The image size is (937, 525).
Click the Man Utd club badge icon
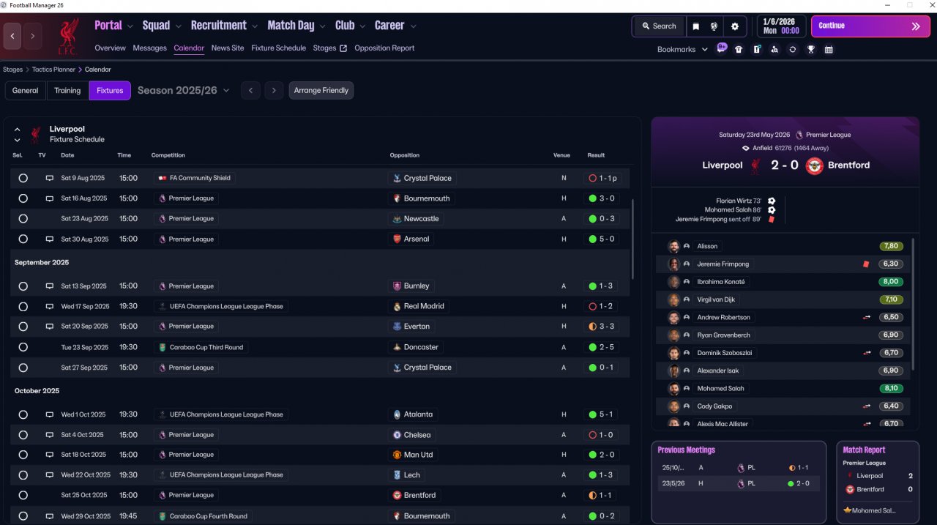[x=397, y=455]
